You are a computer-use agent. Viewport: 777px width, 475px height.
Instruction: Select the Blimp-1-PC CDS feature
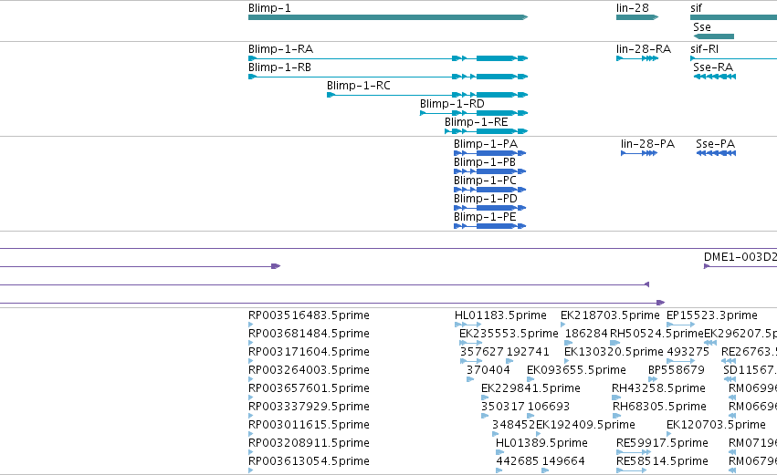coord(490,190)
